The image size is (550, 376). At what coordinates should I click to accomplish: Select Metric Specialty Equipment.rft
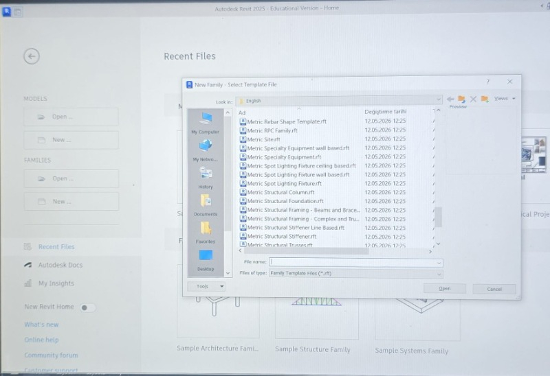[x=284, y=157]
